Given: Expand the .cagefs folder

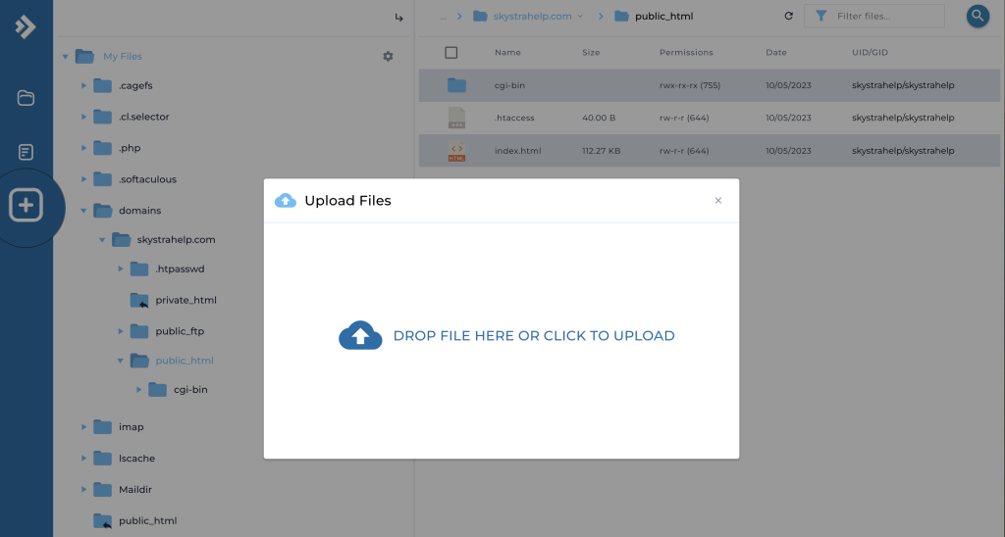Looking at the screenshot, I should pos(84,86).
